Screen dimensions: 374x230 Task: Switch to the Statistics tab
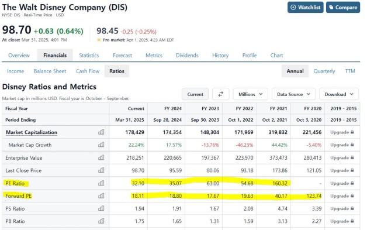pyautogui.click(x=89, y=56)
